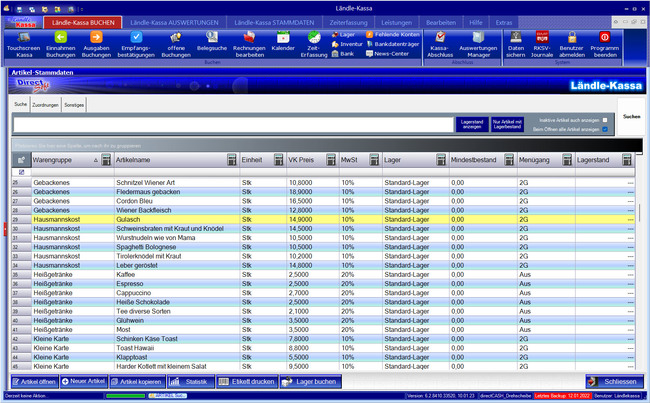Screen dimensions: 650x403
Task: Open Leistungen ribbon tab
Action: point(396,23)
